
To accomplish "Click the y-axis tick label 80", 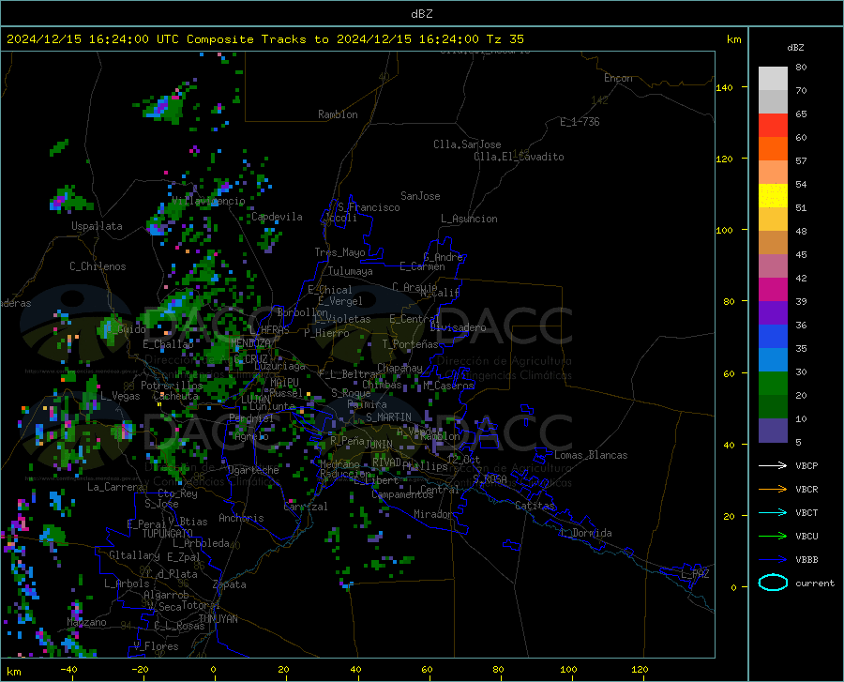I will tap(729, 301).
